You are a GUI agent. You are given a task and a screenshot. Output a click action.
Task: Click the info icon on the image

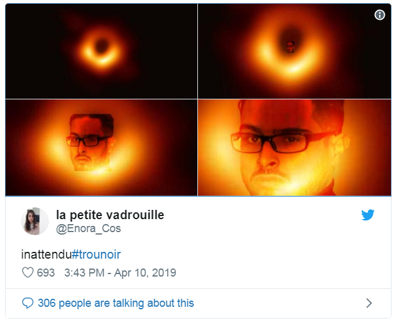[x=379, y=15]
